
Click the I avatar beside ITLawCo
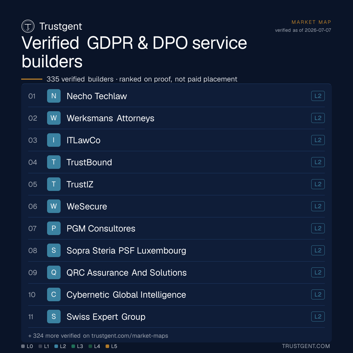[54, 140]
